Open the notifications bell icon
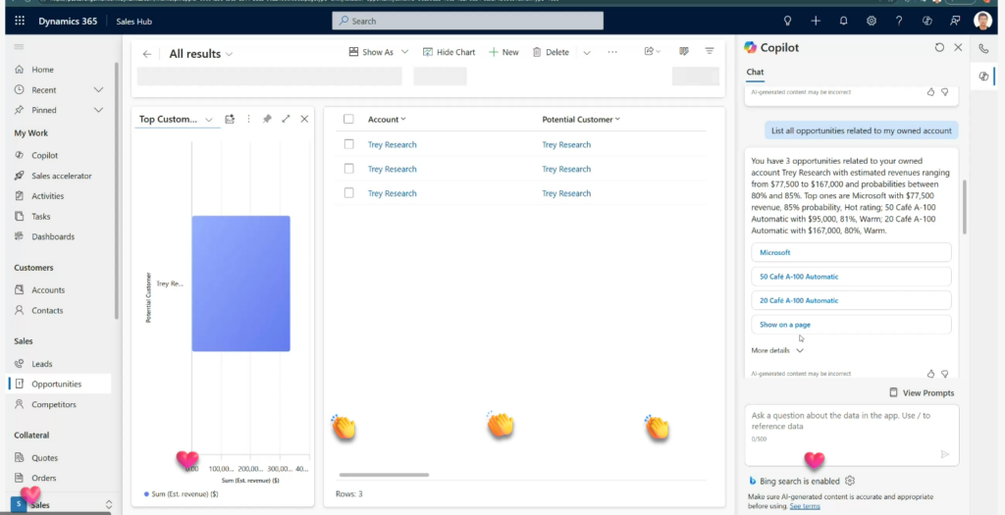This screenshot has width=1005, height=515. pyautogui.click(x=843, y=22)
